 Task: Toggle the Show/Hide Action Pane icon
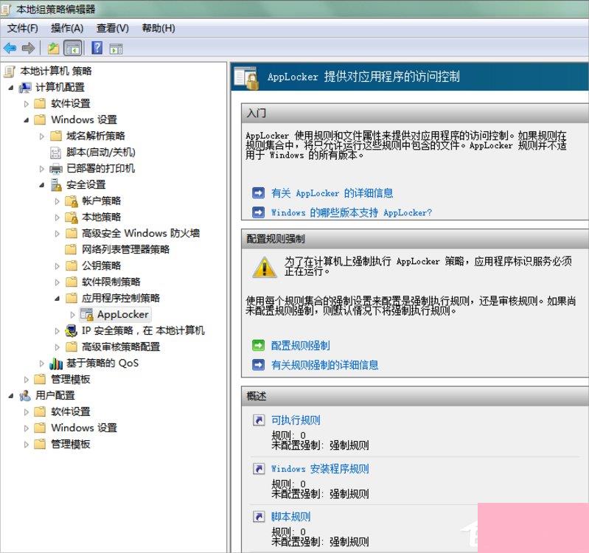pos(116,49)
